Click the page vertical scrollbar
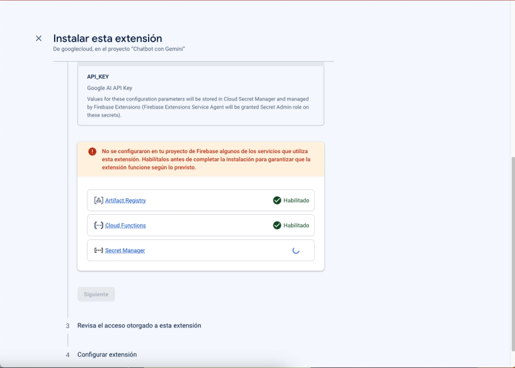515x368 pixels. pos(513,253)
